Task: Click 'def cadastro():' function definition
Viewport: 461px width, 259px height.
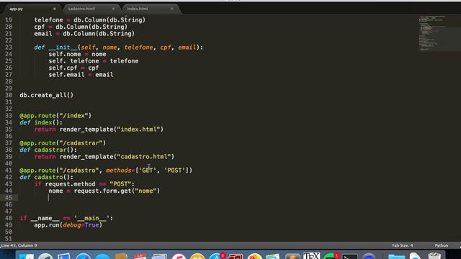Action: tap(46, 177)
